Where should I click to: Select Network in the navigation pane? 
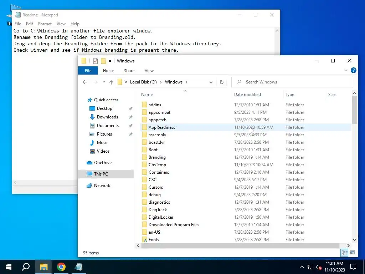click(x=102, y=186)
